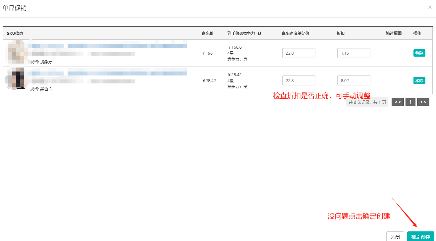This screenshot has height=241, width=436.
Task: Click the 京东价 column header
Action: coord(207,33)
